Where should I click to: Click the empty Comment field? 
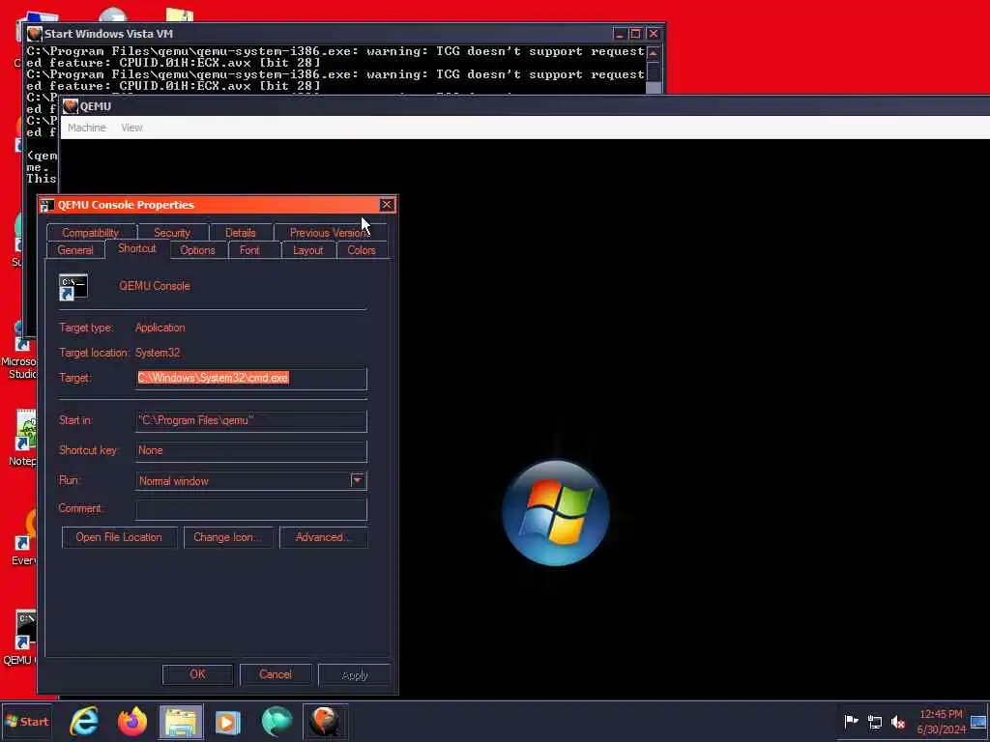tap(250, 508)
